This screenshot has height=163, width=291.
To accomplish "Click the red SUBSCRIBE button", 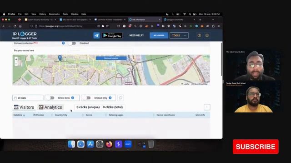I will (256, 147).
